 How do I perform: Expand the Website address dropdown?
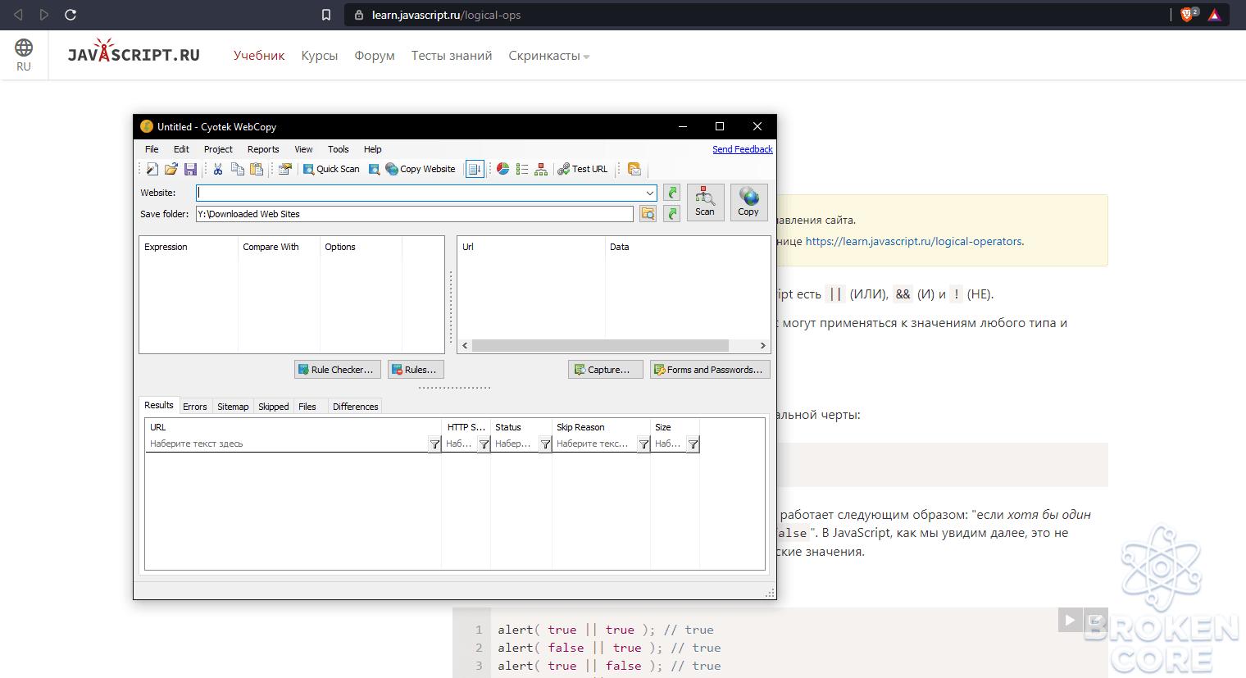click(x=650, y=193)
